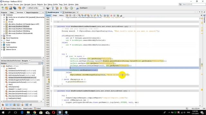Toggle Rectangular Selection editor toolbar button
Screen dimensions: 206x115
point(91,16)
